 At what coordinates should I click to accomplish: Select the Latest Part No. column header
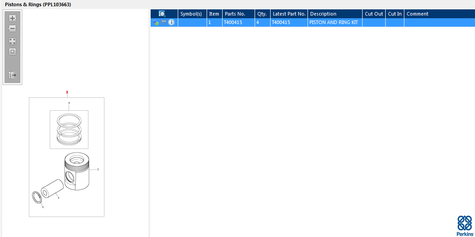[x=289, y=14]
